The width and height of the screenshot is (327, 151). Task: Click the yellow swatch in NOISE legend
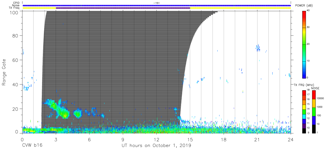[x=314, y=103]
